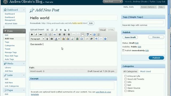Click the WordPress logo icon
This screenshot has height=96, width=171.
[5, 2]
